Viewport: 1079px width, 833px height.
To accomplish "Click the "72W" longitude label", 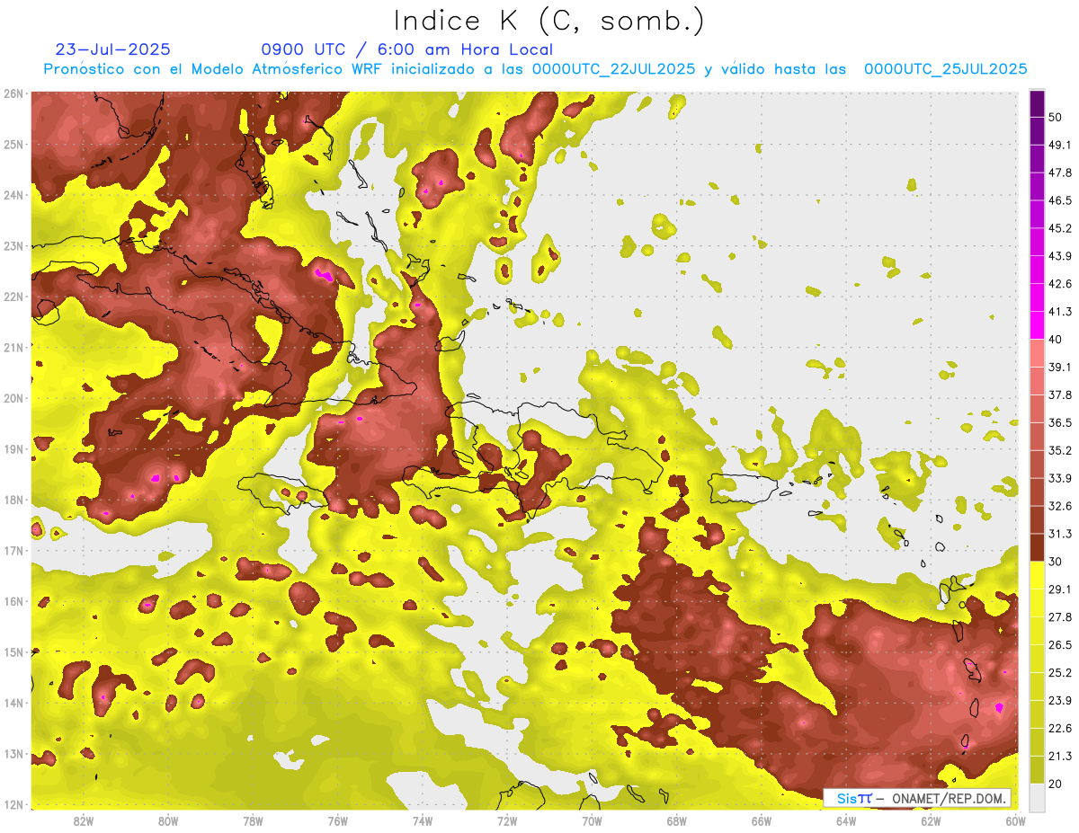I will coord(507,820).
